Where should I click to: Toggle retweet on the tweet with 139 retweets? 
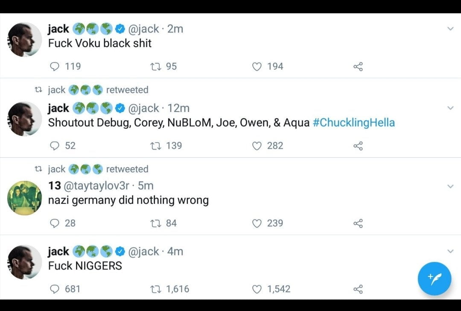[x=155, y=146]
